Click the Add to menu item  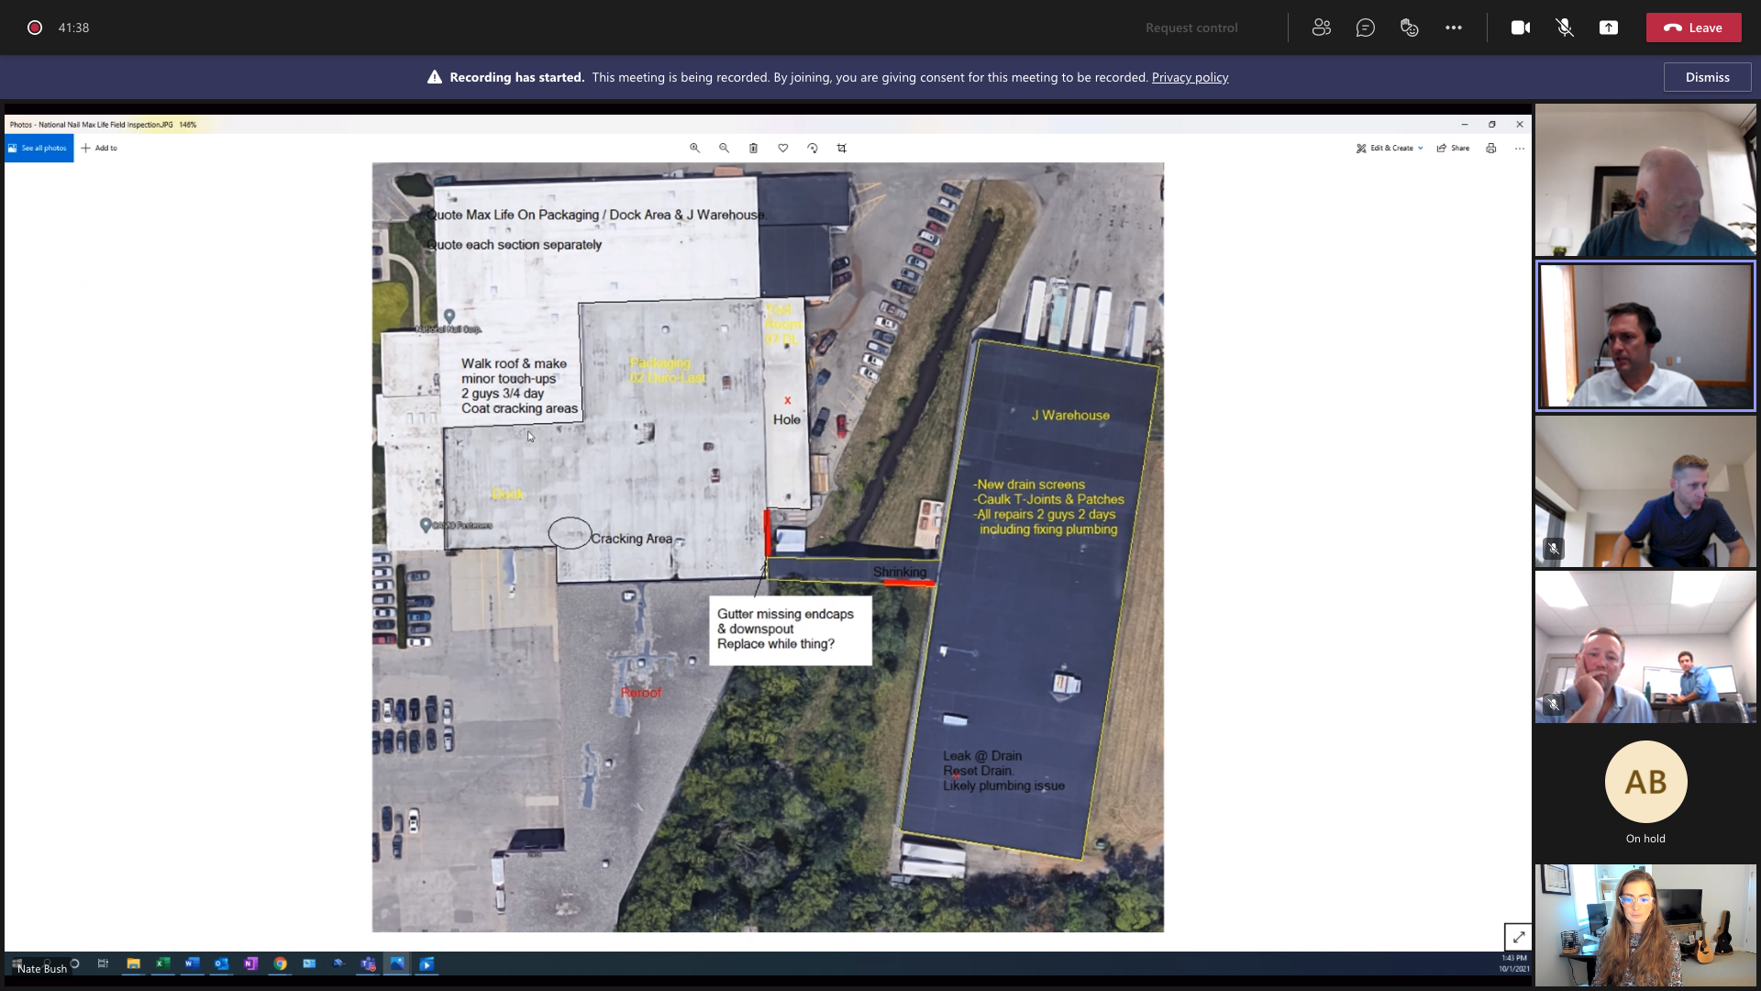tap(99, 148)
